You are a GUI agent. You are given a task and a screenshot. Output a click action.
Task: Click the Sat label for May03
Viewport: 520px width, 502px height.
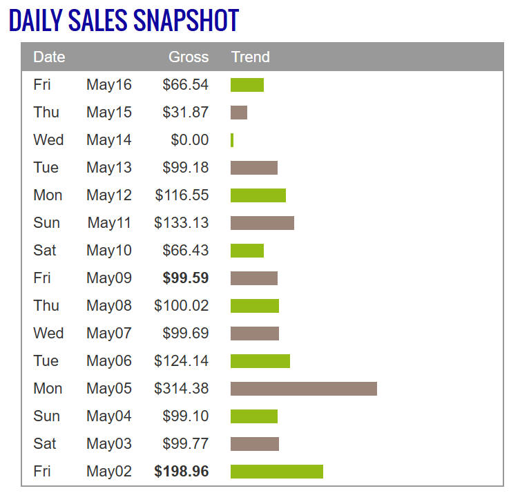point(45,443)
